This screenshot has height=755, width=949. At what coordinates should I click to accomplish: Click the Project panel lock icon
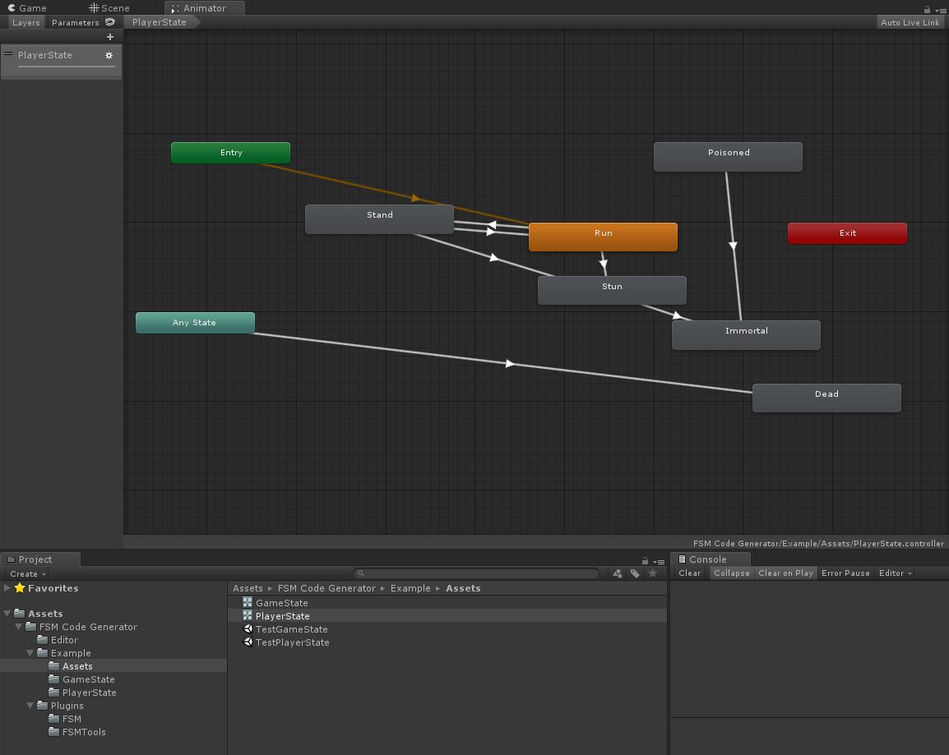point(645,560)
